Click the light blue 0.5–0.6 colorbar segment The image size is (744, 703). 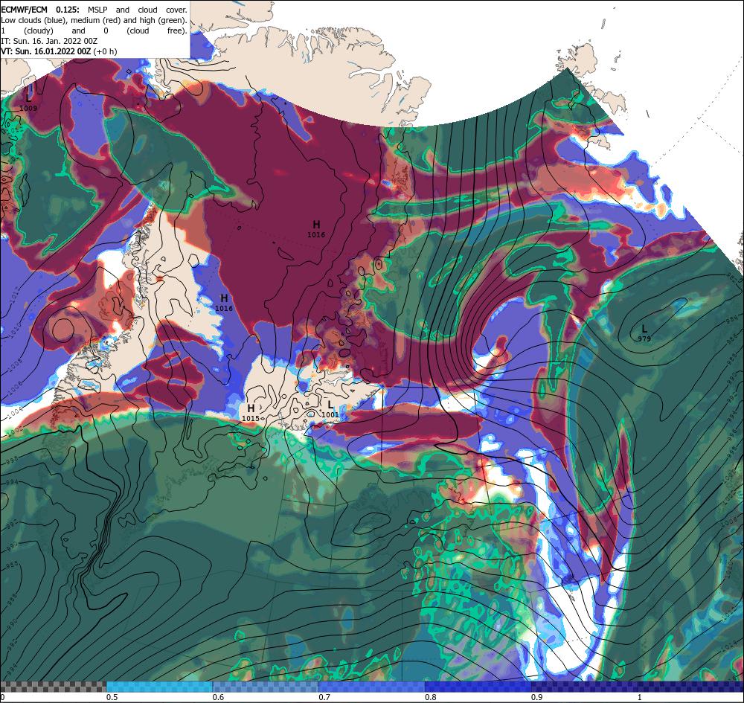[159, 687]
